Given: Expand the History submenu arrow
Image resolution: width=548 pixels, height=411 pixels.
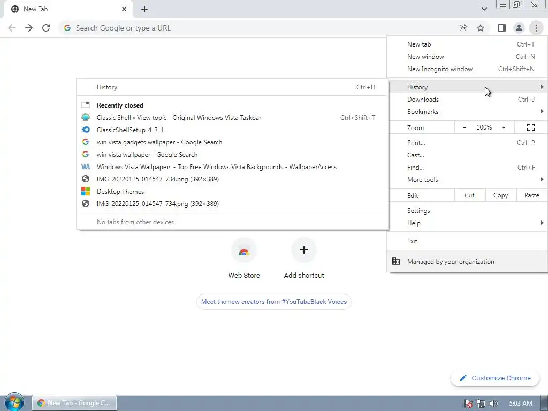Looking at the screenshot, I should (x=542, y=87).
